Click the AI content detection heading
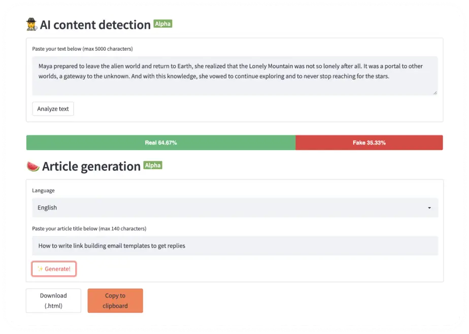469x334 pixels. pos(95,25)
